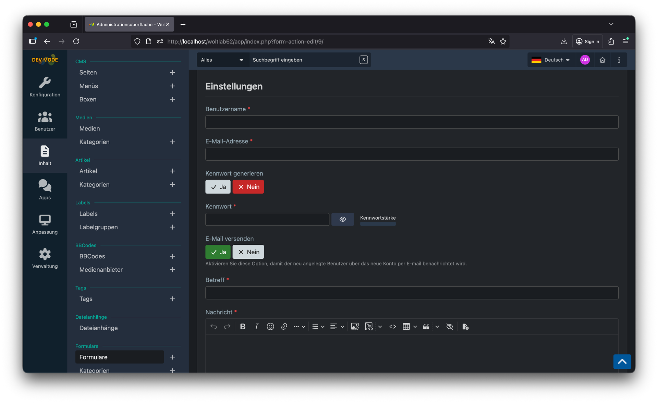The width and height of the screenshot is (658, 403).
Task: Open Konfiguration in the sidebar
Action: coord(45,87)
